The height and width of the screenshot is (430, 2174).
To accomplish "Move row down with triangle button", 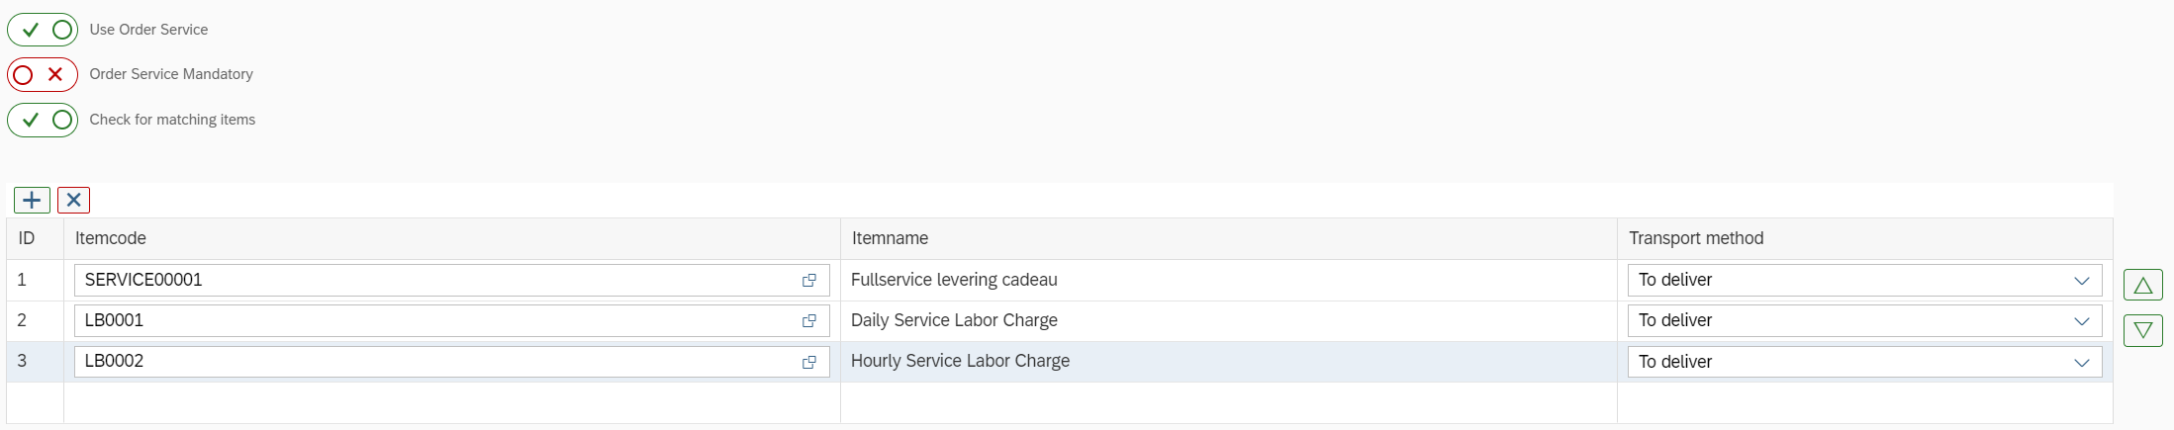I will point(2142,330).
